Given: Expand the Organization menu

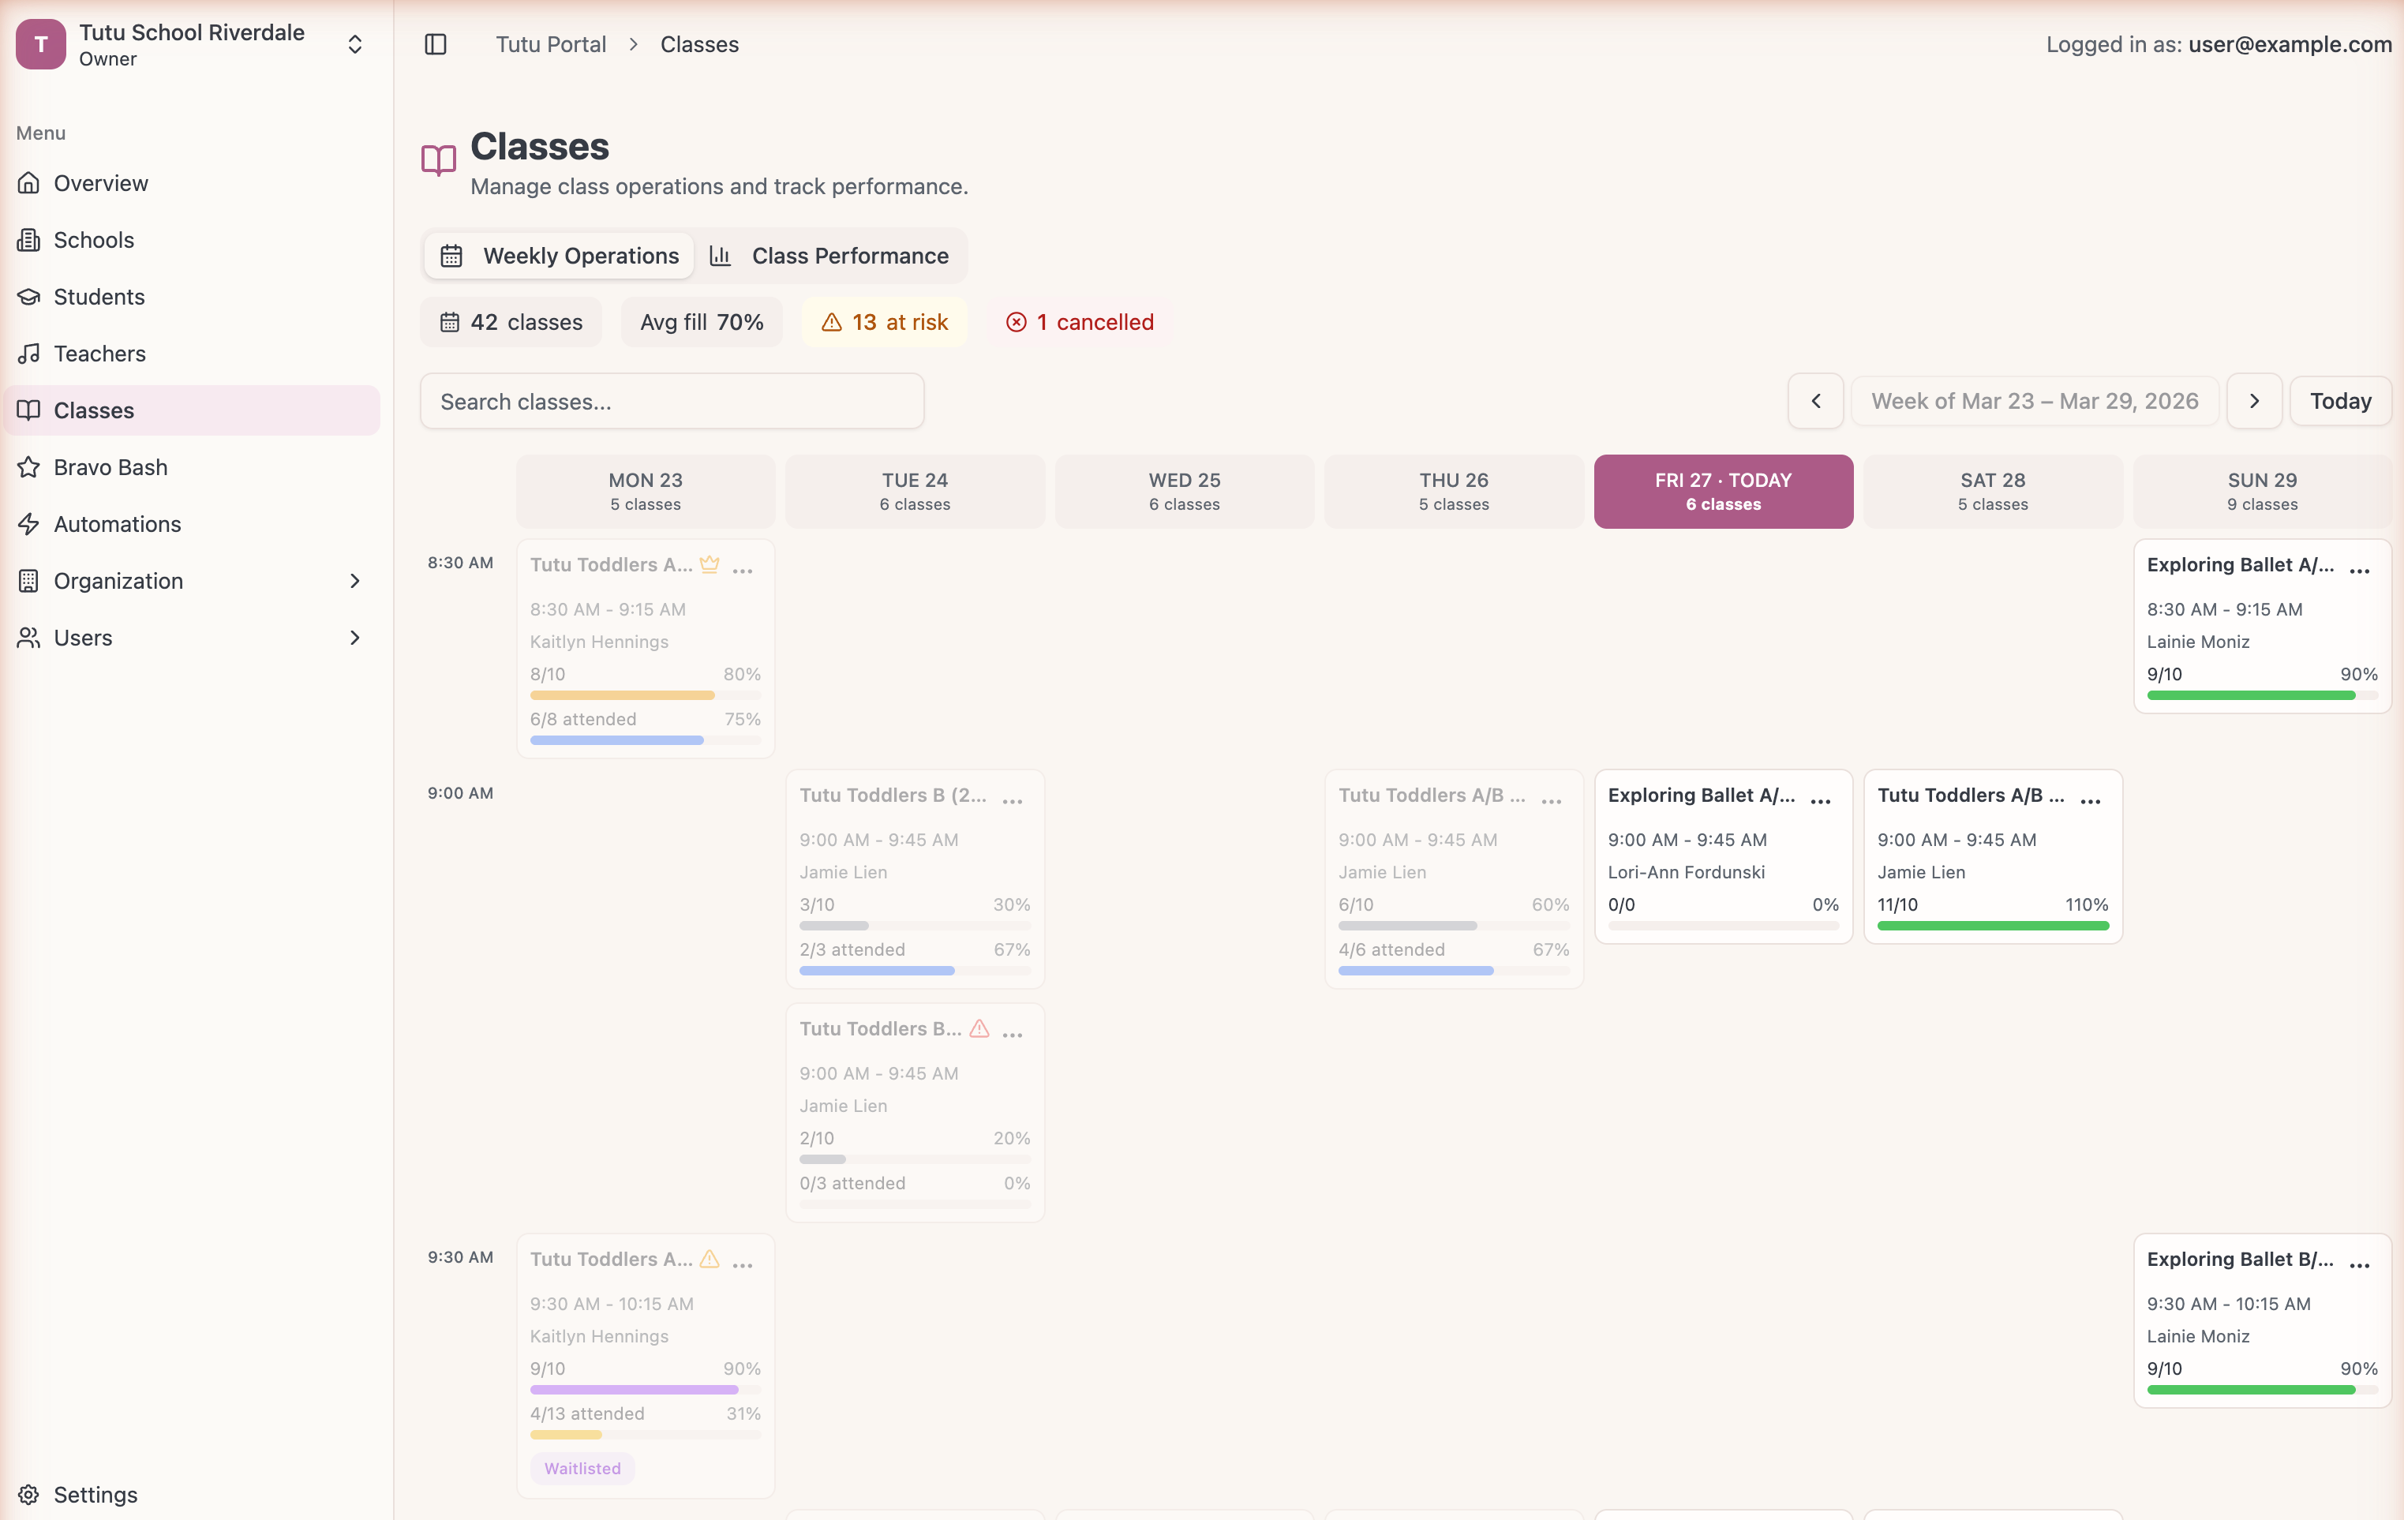Looking at the screenshot, I should pos(354,581).
